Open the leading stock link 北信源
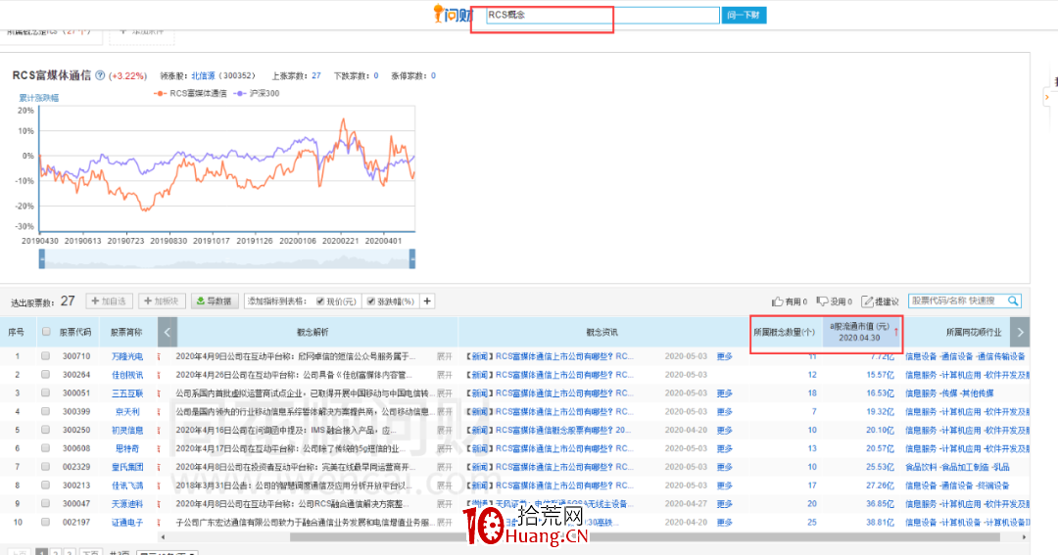 coord(203,75)
